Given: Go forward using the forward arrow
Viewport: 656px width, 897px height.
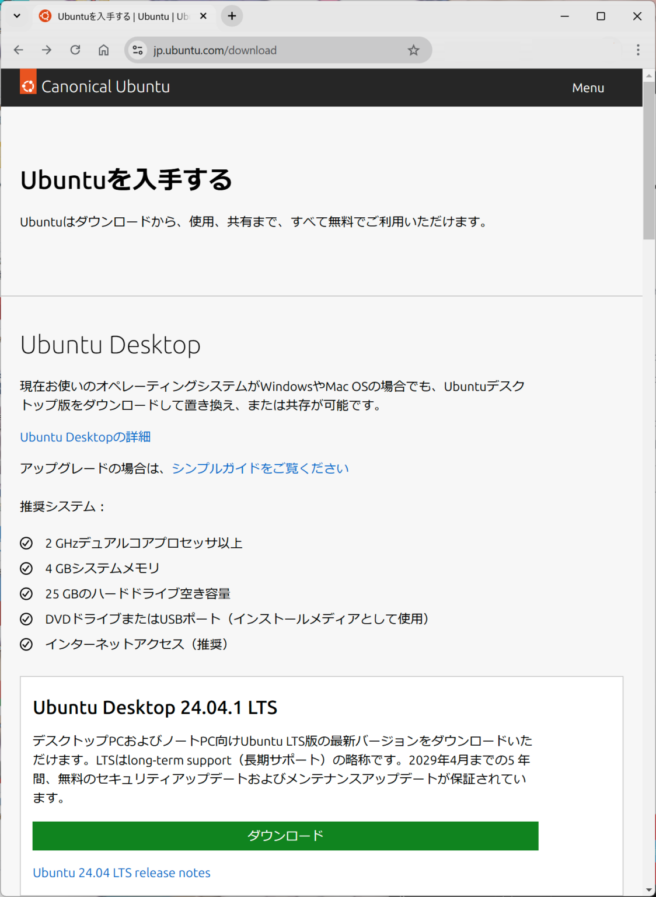Looking at the screenshot, I should click(46, 50).
